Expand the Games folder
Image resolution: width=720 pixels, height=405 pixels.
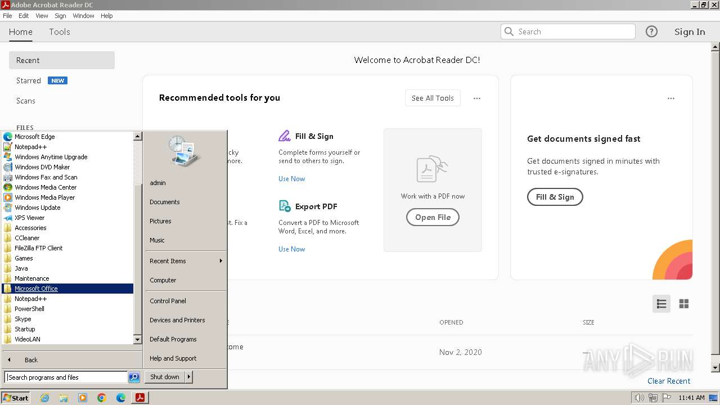(67, 258)
